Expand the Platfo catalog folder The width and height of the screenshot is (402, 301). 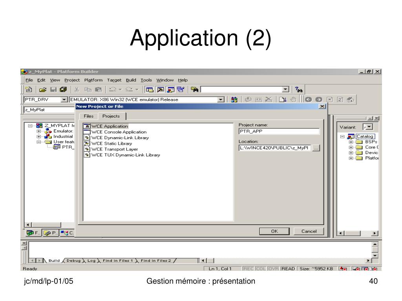(351, 158)
